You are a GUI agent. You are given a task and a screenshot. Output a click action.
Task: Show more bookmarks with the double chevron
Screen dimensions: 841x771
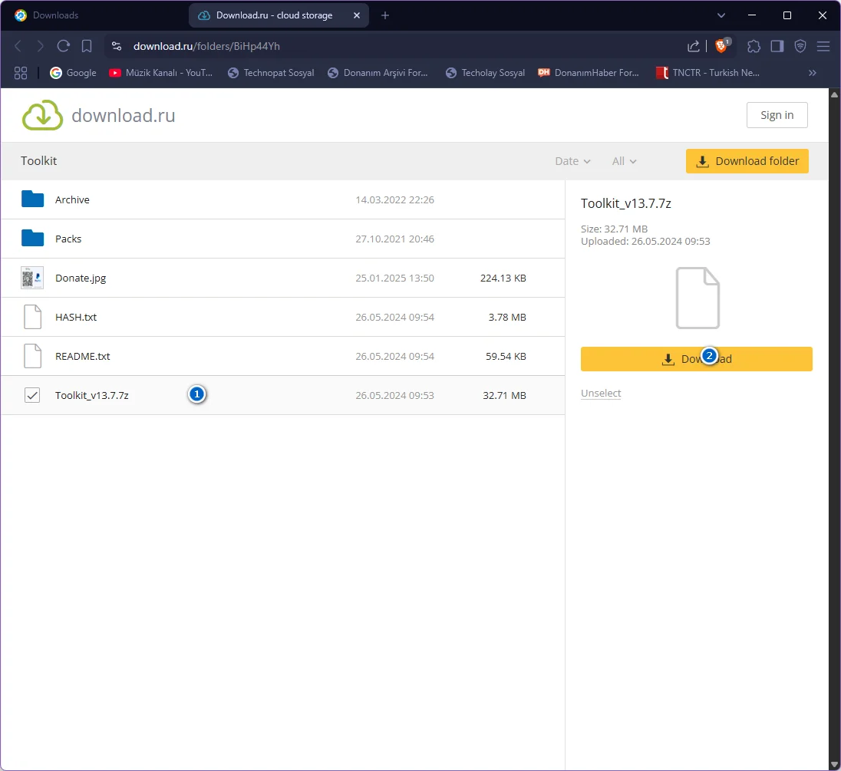[812, 73]
